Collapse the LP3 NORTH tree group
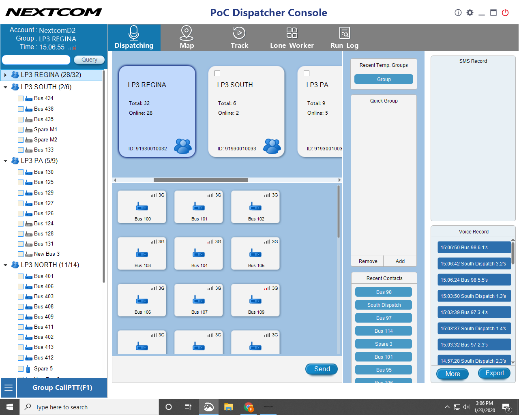 (x=5, y=265)
